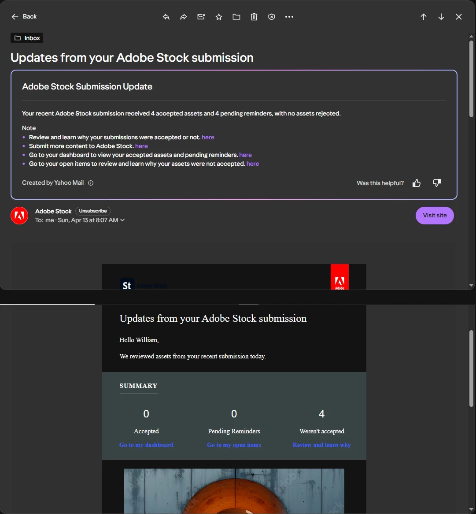Give thumbs down to the summary
Viewport: 476px width, 514px height.
tap(437, 183)
